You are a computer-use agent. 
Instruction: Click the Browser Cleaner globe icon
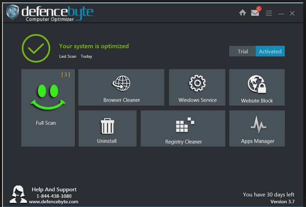[x=122, y=83]
